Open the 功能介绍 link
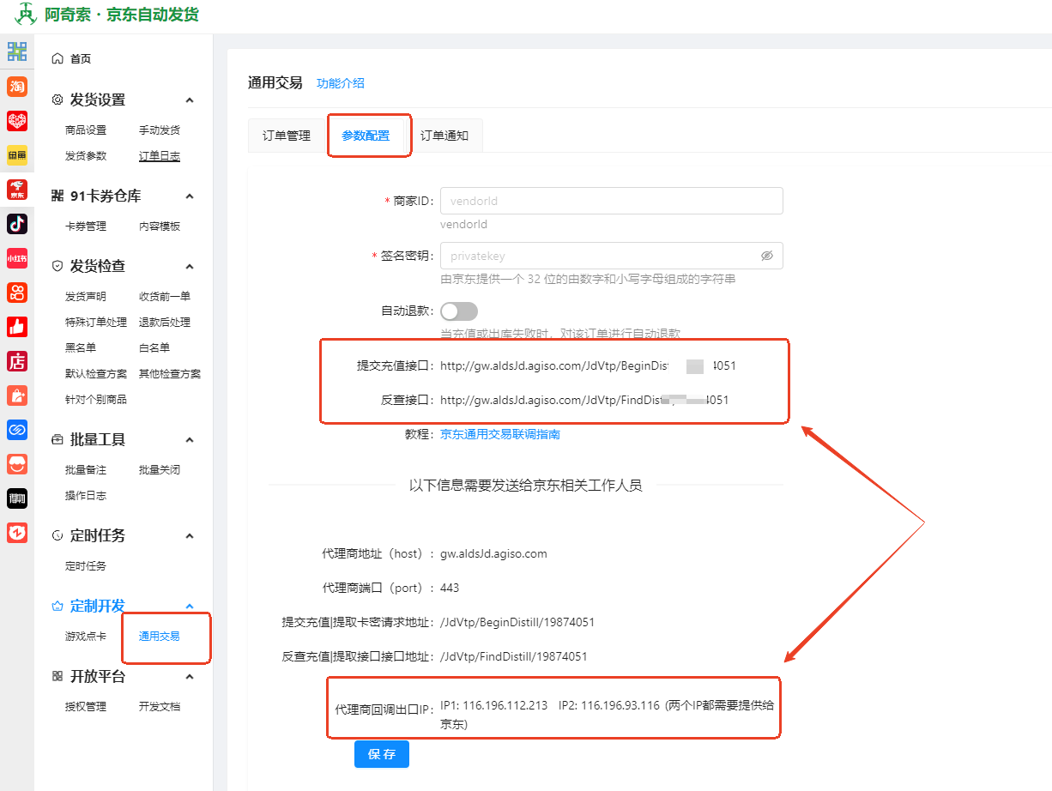The height and width of the screenshot is (791, 1052). pyautogui.click(x=341, y=83)
